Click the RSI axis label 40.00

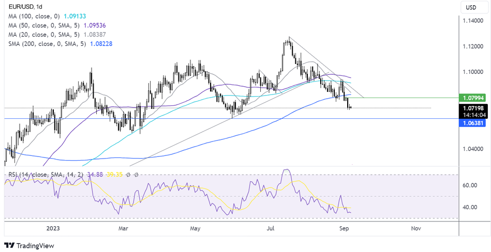470,207
